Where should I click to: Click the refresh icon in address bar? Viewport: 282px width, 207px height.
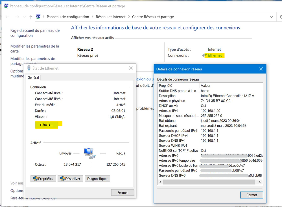[280, 17]
